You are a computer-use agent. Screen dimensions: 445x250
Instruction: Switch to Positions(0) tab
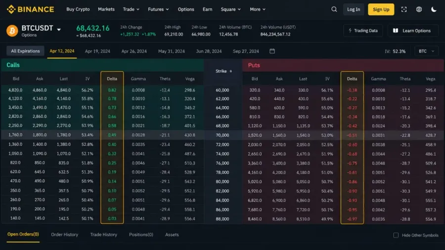click(141, 234)
